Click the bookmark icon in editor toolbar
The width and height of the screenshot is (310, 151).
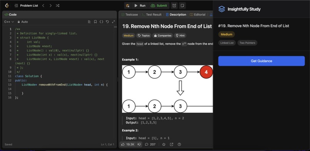95,22
